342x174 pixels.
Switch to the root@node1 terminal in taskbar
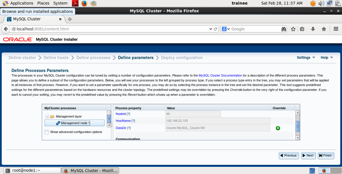pos(32,171)
